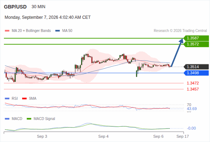The width and height of the screenshot is (210, 142).
Task: Click the MACD Signal green legend entry
Action: coord(41,119)
